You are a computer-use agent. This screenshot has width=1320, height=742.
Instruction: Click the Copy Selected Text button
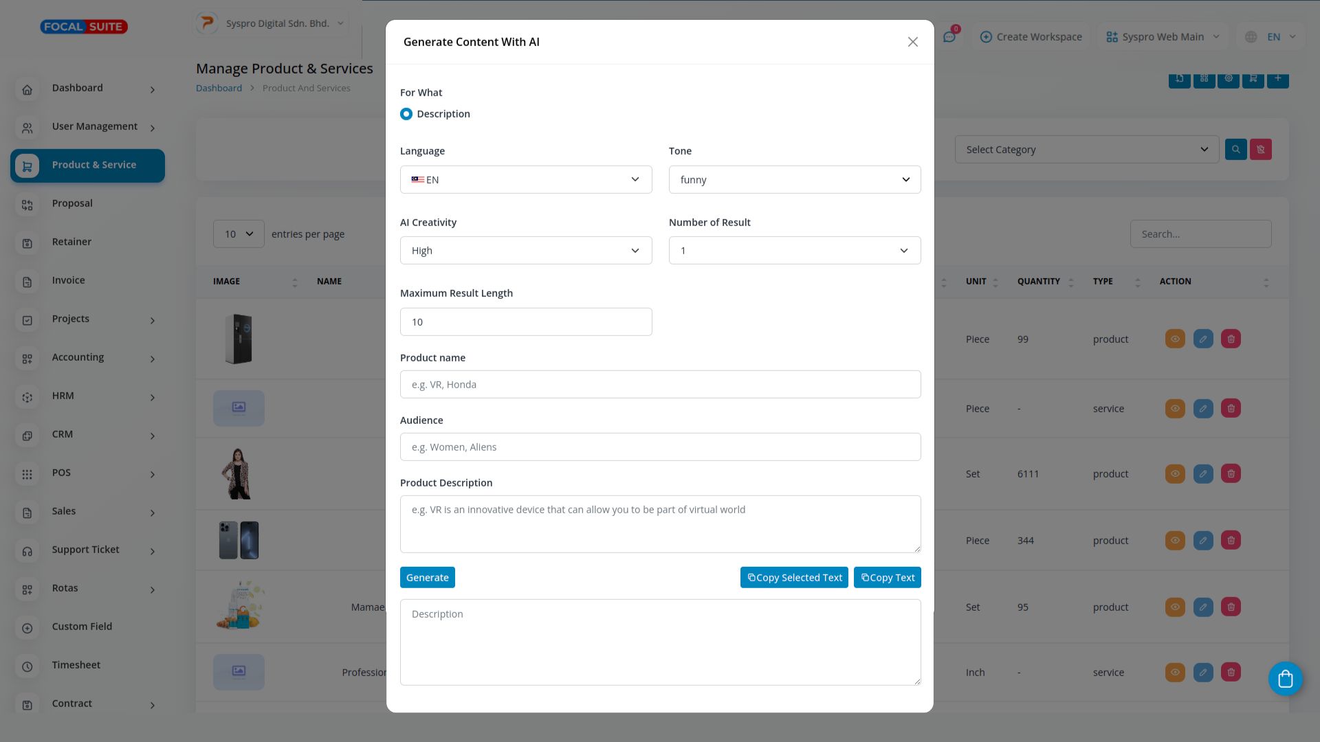794,578
